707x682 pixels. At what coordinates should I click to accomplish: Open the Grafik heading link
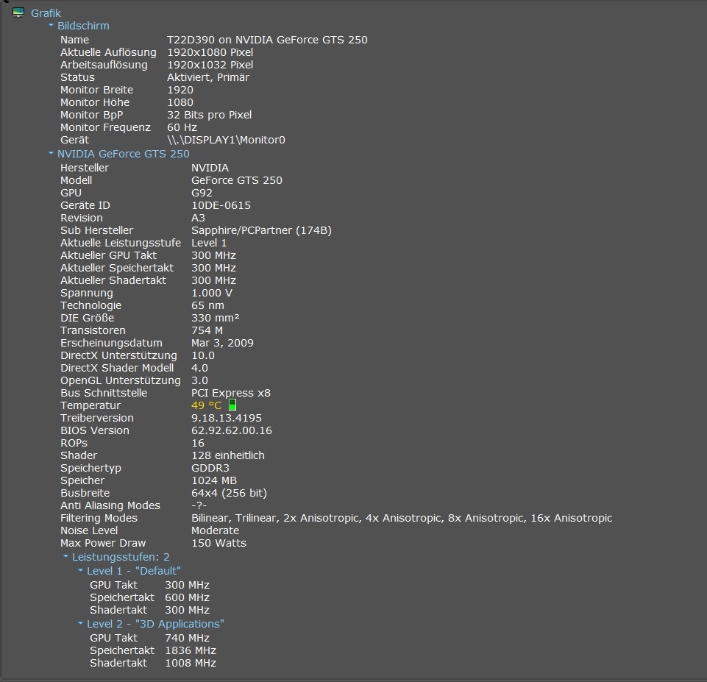point(46,13)
